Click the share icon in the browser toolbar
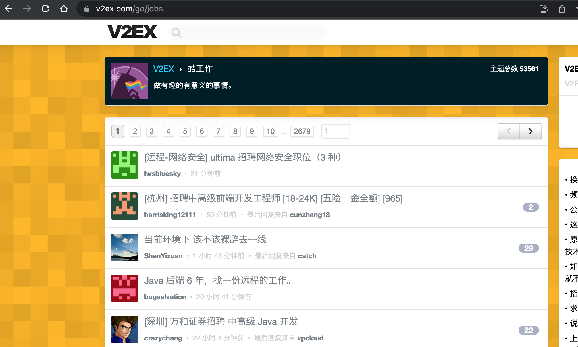 pos(562,9)
